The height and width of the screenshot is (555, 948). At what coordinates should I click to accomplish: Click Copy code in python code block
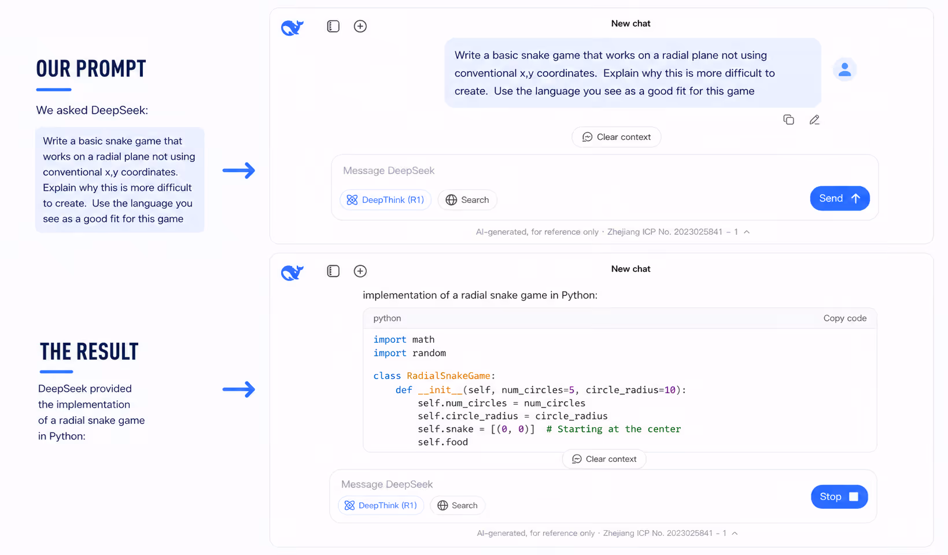pyautogui.click(x=845, y=319)
